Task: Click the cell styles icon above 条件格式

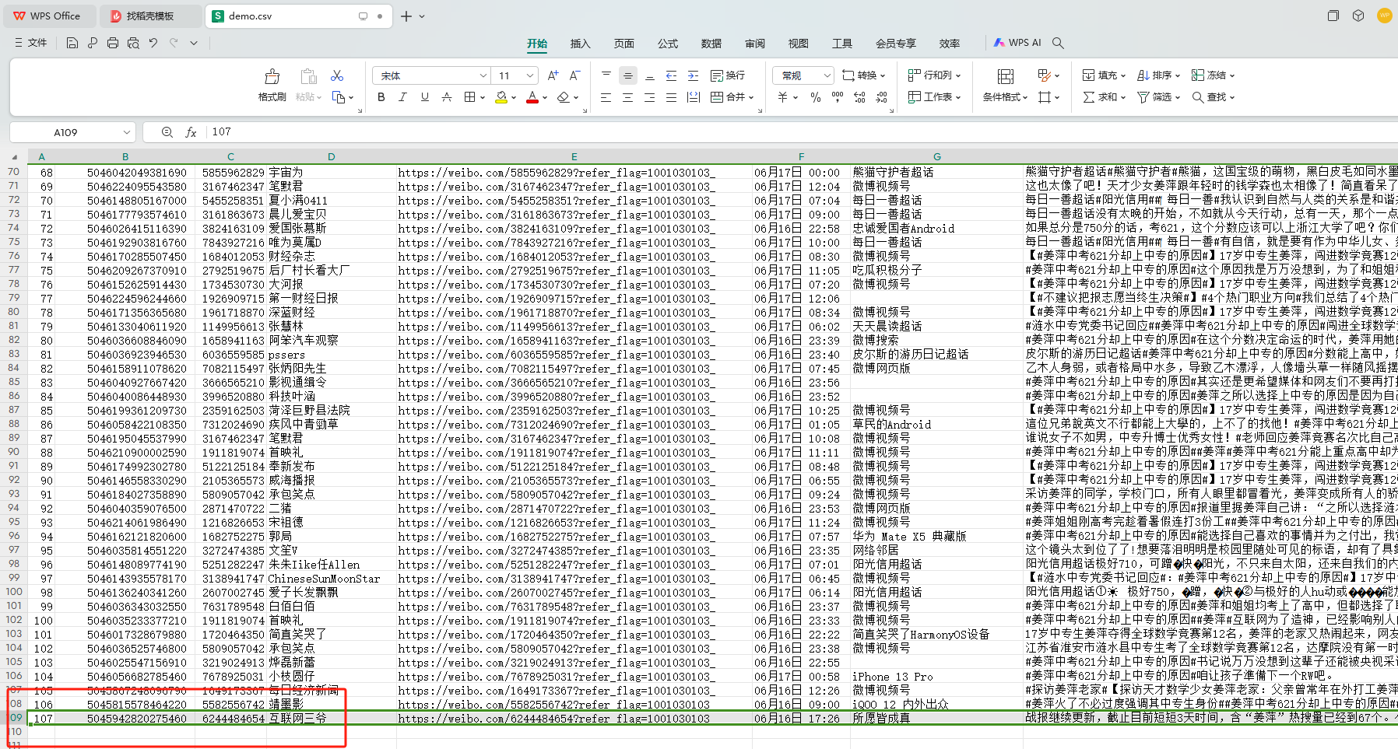Action: pyautogui.click(x=1006, y=76)
